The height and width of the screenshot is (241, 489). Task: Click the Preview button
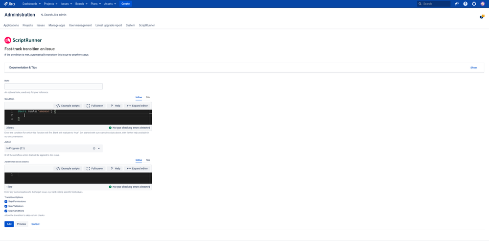pyautogui.click(x=22, y=224)
